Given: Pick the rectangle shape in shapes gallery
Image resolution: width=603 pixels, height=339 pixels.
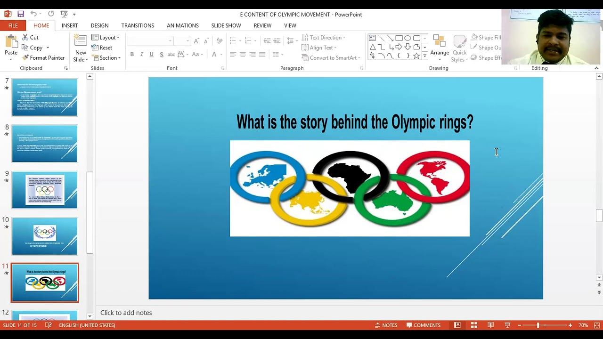Looking at the screenshot, I should (x=399, y=38).
